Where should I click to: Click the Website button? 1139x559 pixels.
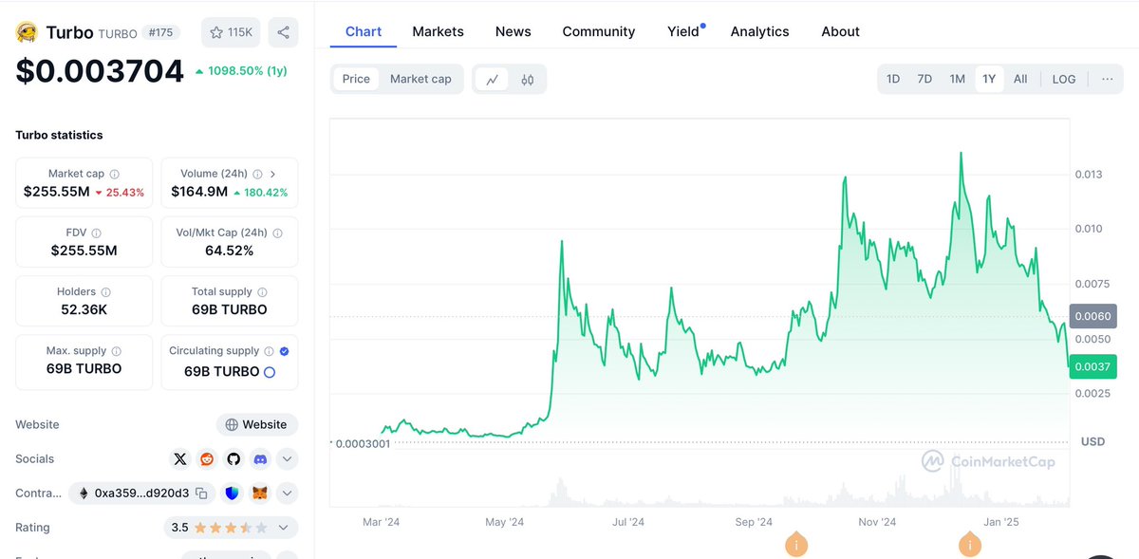pos(256,425)
